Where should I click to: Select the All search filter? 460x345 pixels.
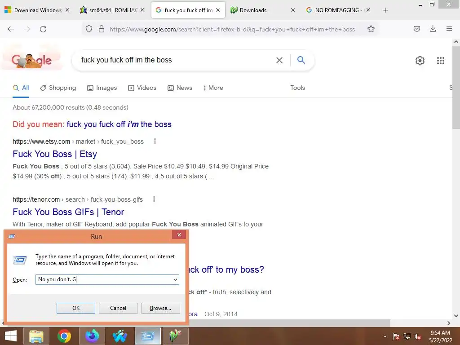tap(21, 88)
